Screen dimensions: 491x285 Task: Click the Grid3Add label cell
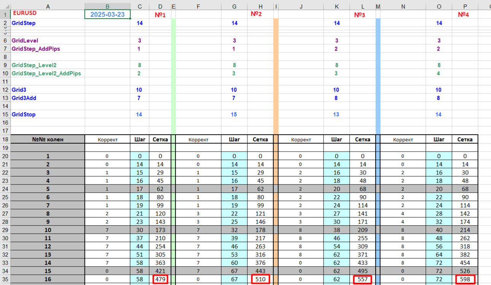click(48, 98)
